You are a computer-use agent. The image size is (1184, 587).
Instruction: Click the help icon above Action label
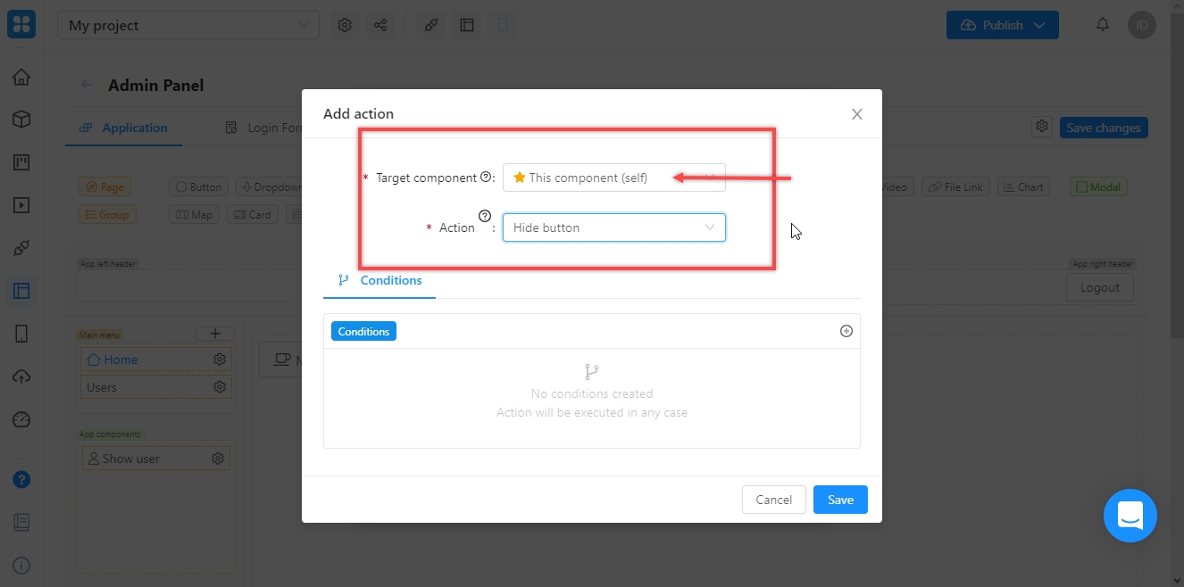[485, 215]
